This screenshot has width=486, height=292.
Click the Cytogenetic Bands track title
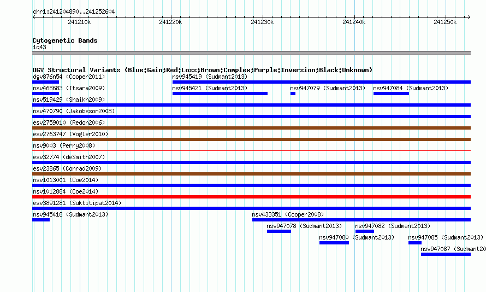[x=65, y=40]
